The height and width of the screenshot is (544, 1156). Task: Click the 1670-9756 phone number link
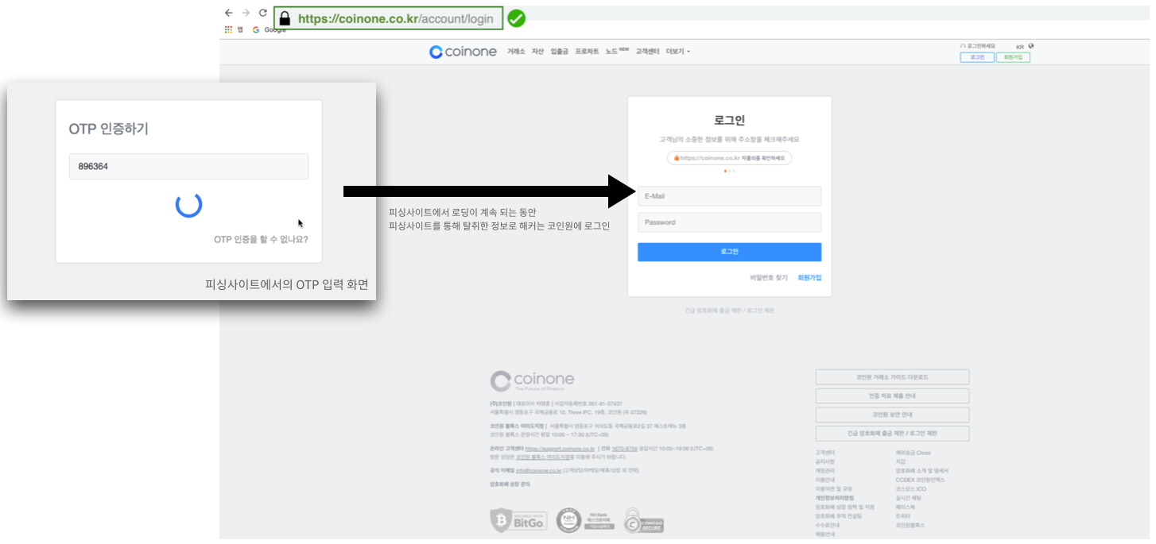click(x=624, y=449)
